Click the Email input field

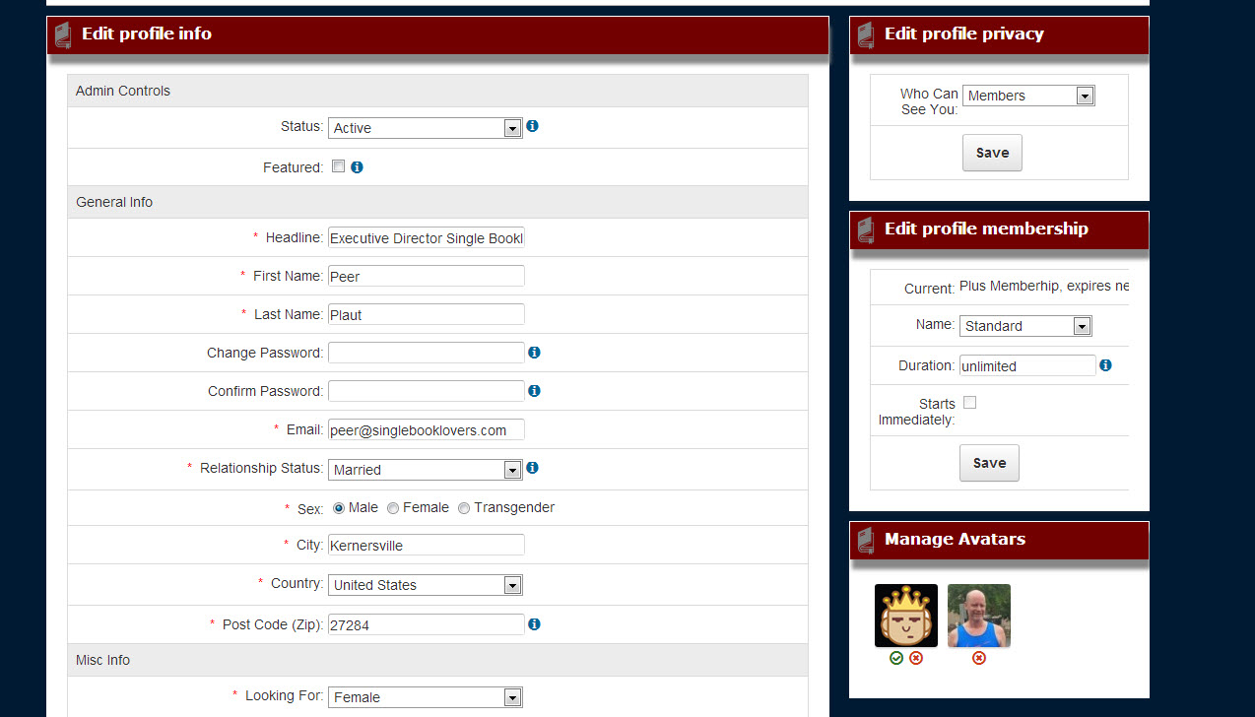(426, 429)
